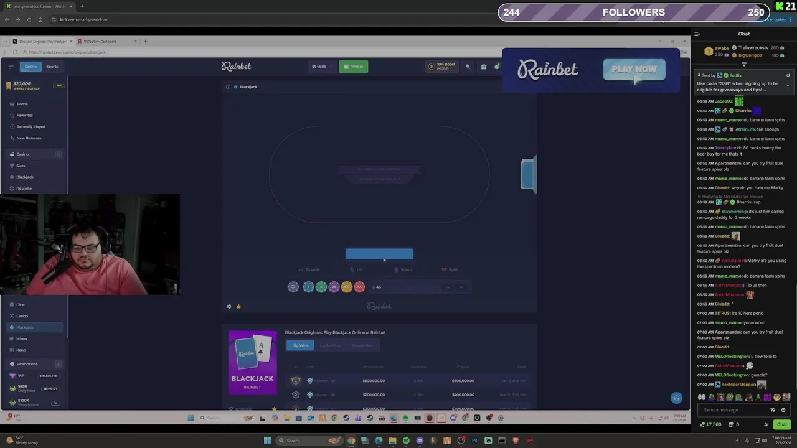Click the Blackjack Rainbet game thumbnail
Image resolution: width=797 pixels, height=448 pixels.
click(x=252, y=363)
